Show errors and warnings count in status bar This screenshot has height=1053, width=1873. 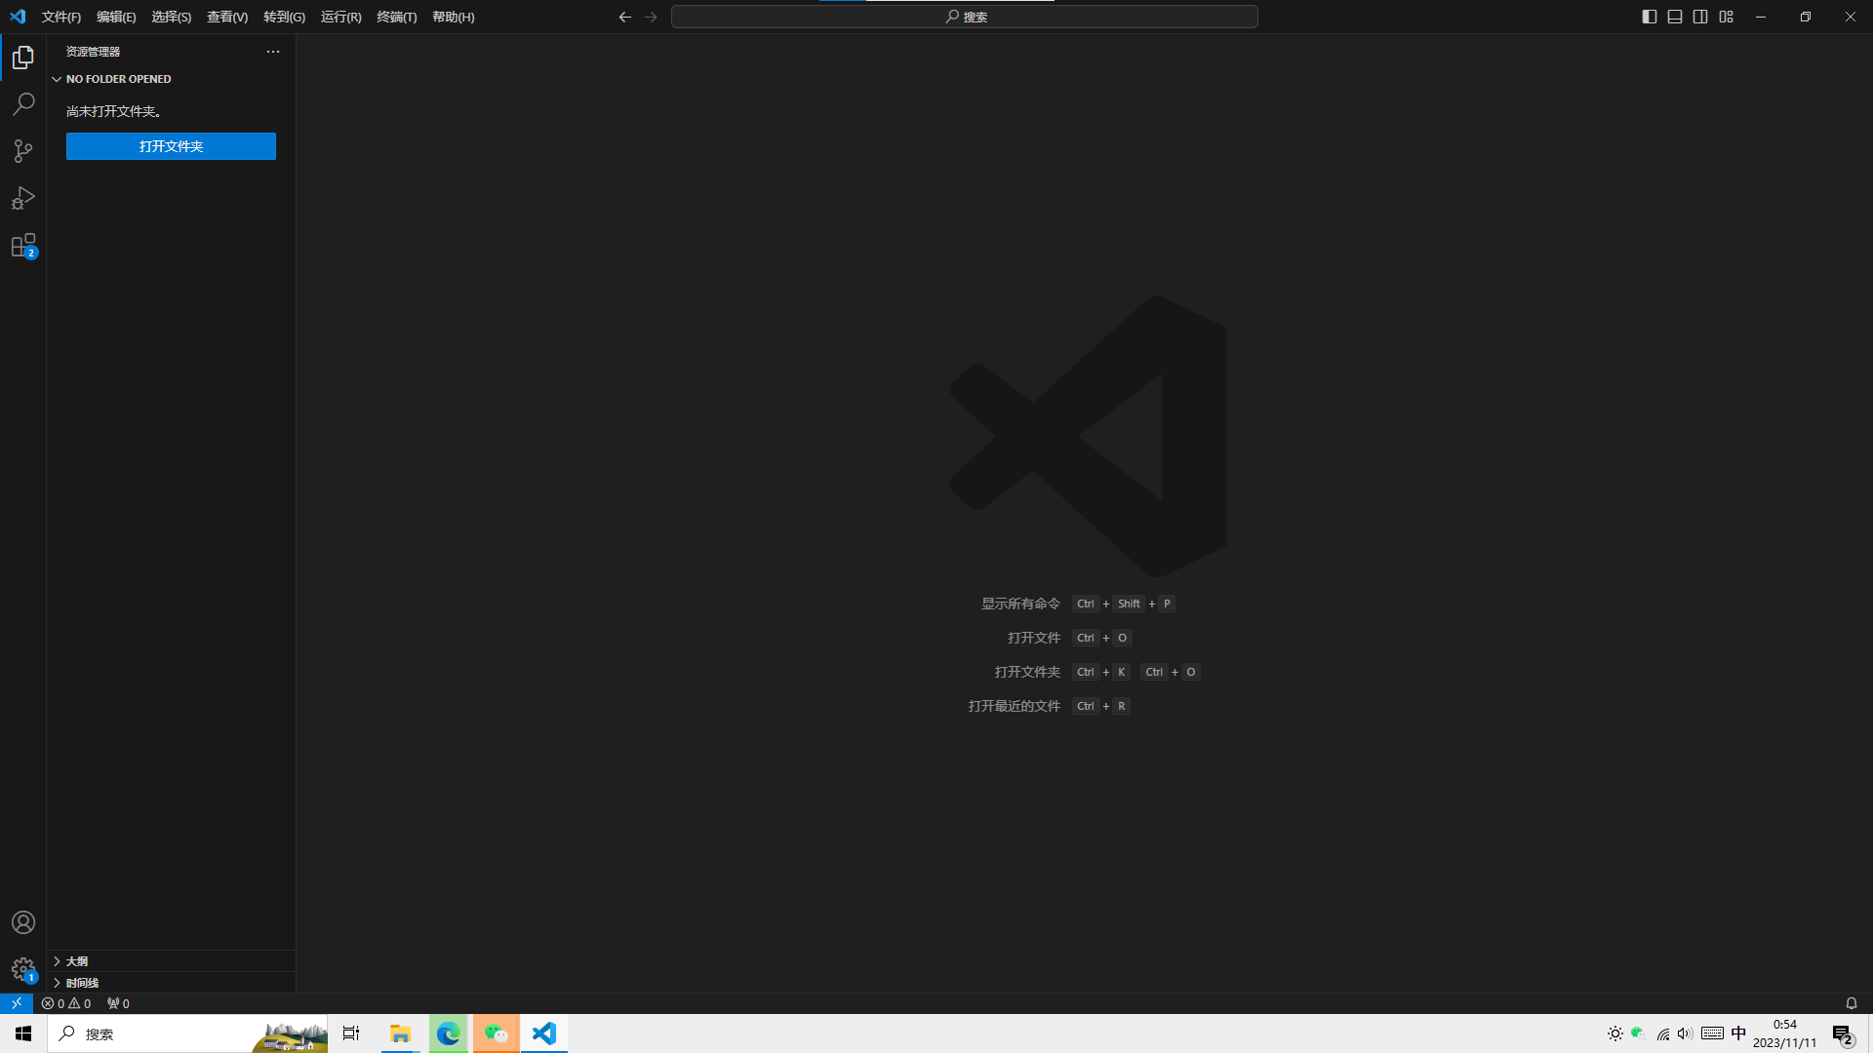(x=66, y=1003)
